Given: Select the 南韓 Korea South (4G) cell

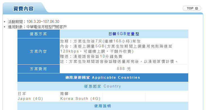Looking at the screenshot, I should (x=81, y=96).
